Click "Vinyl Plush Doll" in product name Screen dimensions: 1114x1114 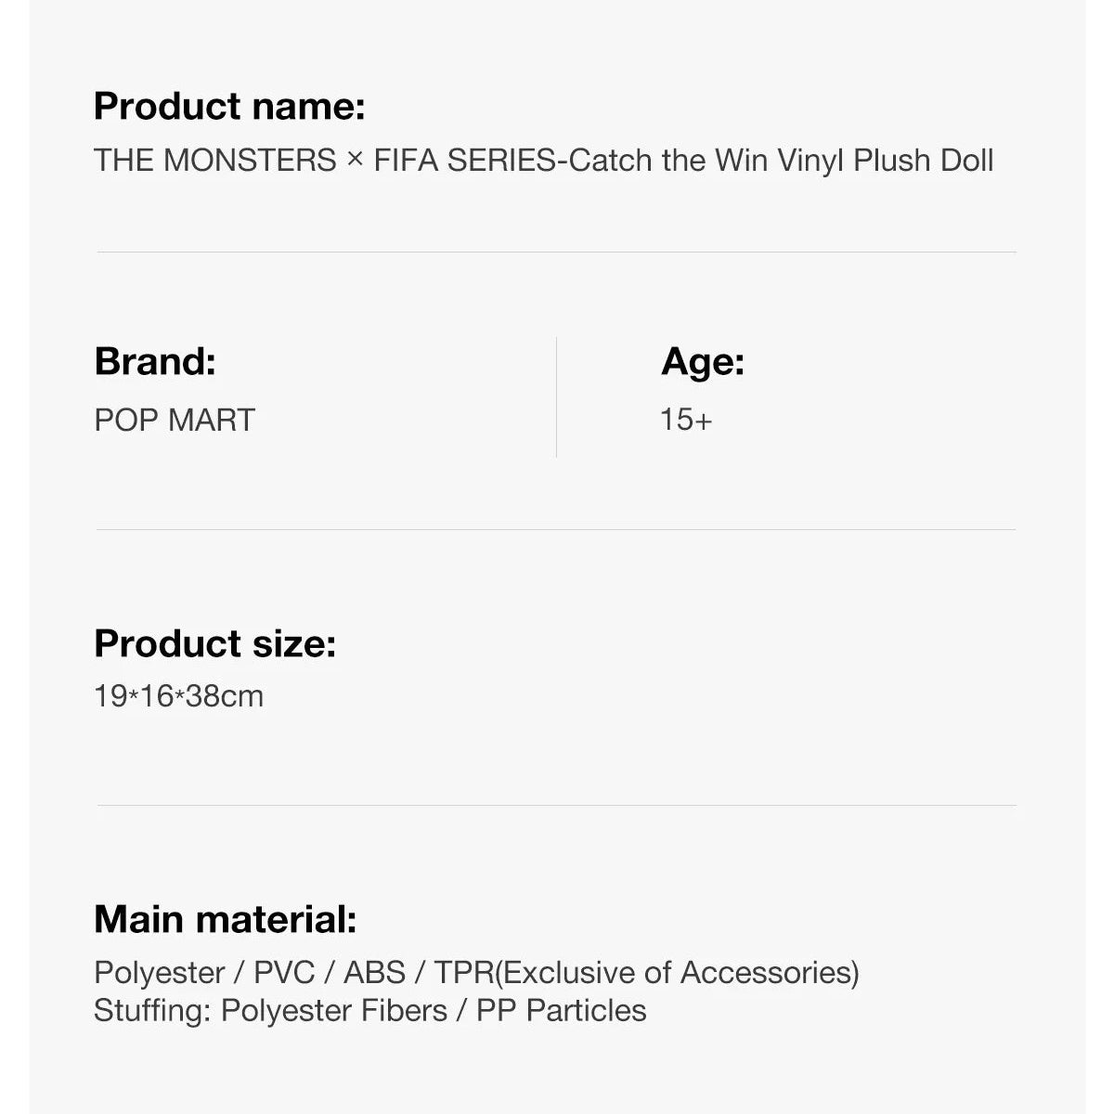(x=885, y=161)
